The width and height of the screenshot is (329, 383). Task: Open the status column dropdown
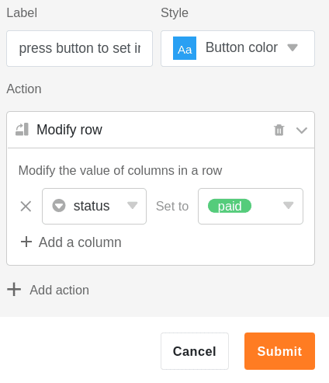click(94, 206)
